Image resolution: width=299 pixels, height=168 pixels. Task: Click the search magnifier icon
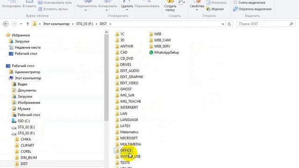click(x=291, y=24)
